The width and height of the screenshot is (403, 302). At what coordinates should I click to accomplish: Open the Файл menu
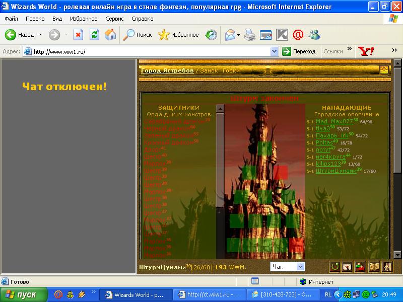tap(11, 19)
